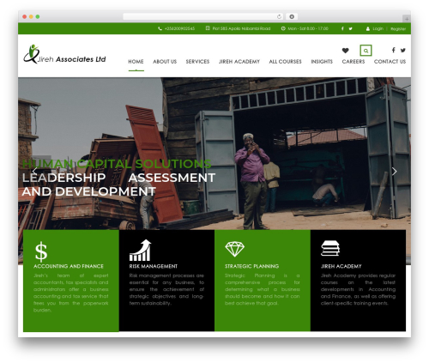The image size is (429, 363).
Task: Click the Human Capital Solutions slide title
Action: click(x=117, y=164)
